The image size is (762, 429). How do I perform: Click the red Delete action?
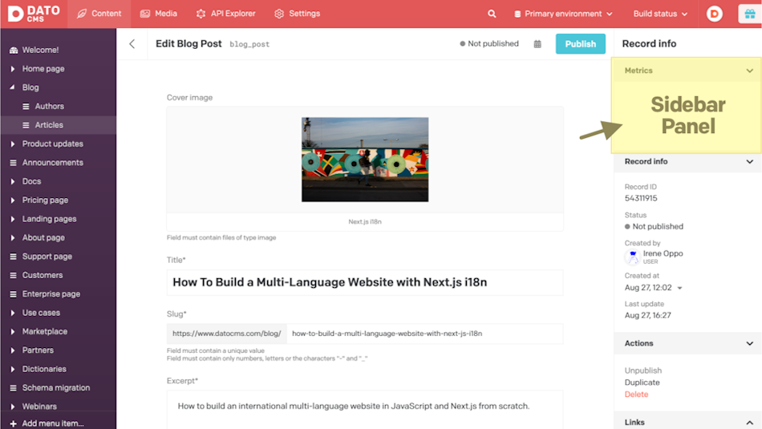pyautogui.click(x=636, y=394)
